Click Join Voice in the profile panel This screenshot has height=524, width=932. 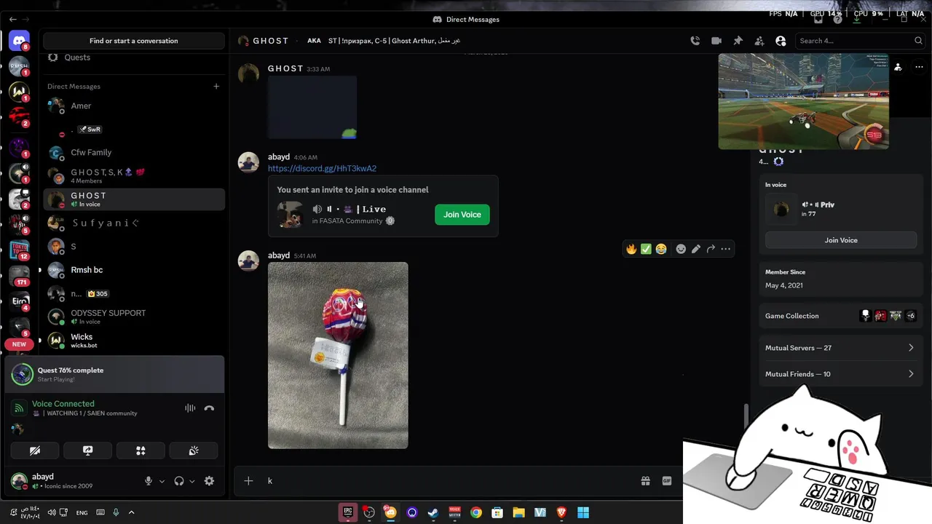click(x=841, y=240)
